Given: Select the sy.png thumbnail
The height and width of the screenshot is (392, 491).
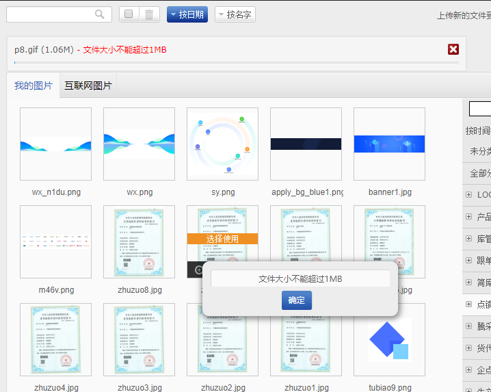Looking at the screenshot, I should coord(222,144).
